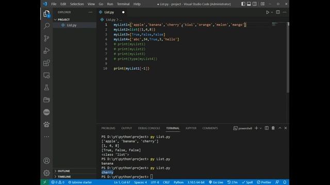Screen dimensions: 330x185
Task: Open Explorer views and more actions ellipsis
Action: tap(91, 12)
